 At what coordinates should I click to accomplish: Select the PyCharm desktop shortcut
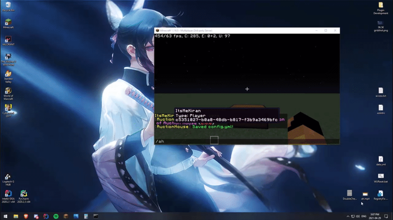(x=24, y=196)
